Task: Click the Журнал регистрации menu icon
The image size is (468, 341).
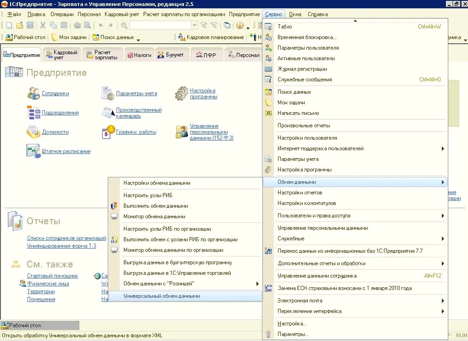Action: coord(268,69)
